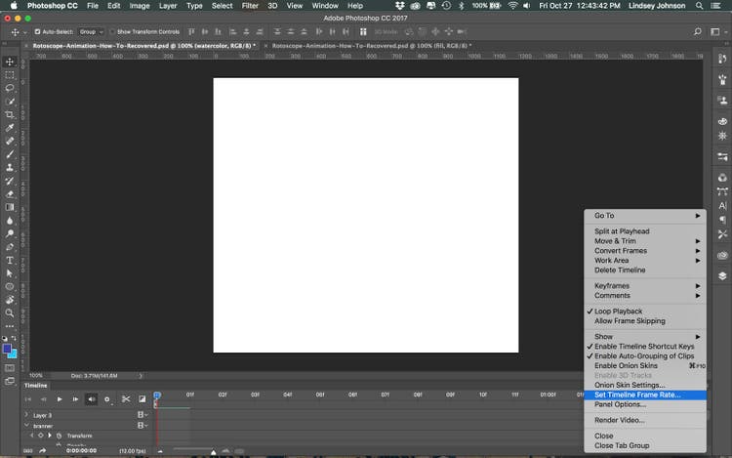Open the Layers panel icon in right dock

click(x=722, y=275)
